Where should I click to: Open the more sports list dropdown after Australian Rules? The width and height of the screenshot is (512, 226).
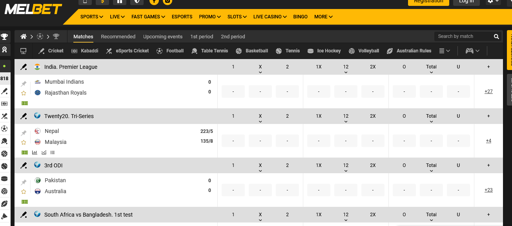click(445, 51)
